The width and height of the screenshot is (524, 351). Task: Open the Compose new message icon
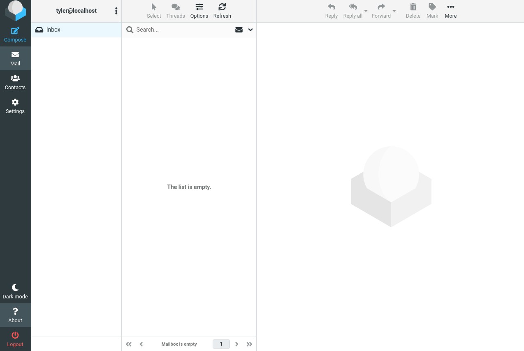point(15,31)
